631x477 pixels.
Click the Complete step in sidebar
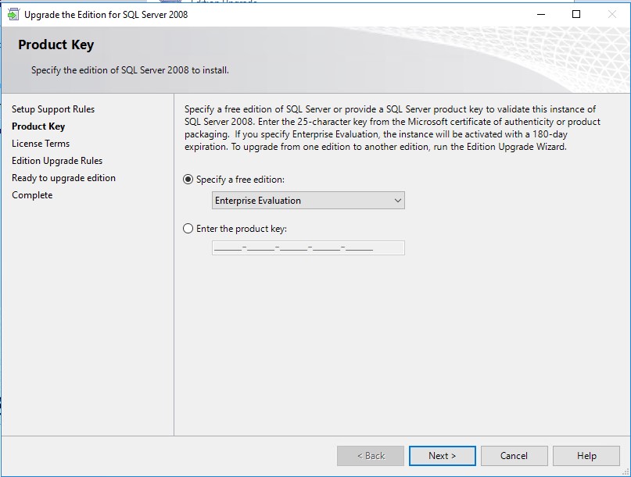point(32,195)
